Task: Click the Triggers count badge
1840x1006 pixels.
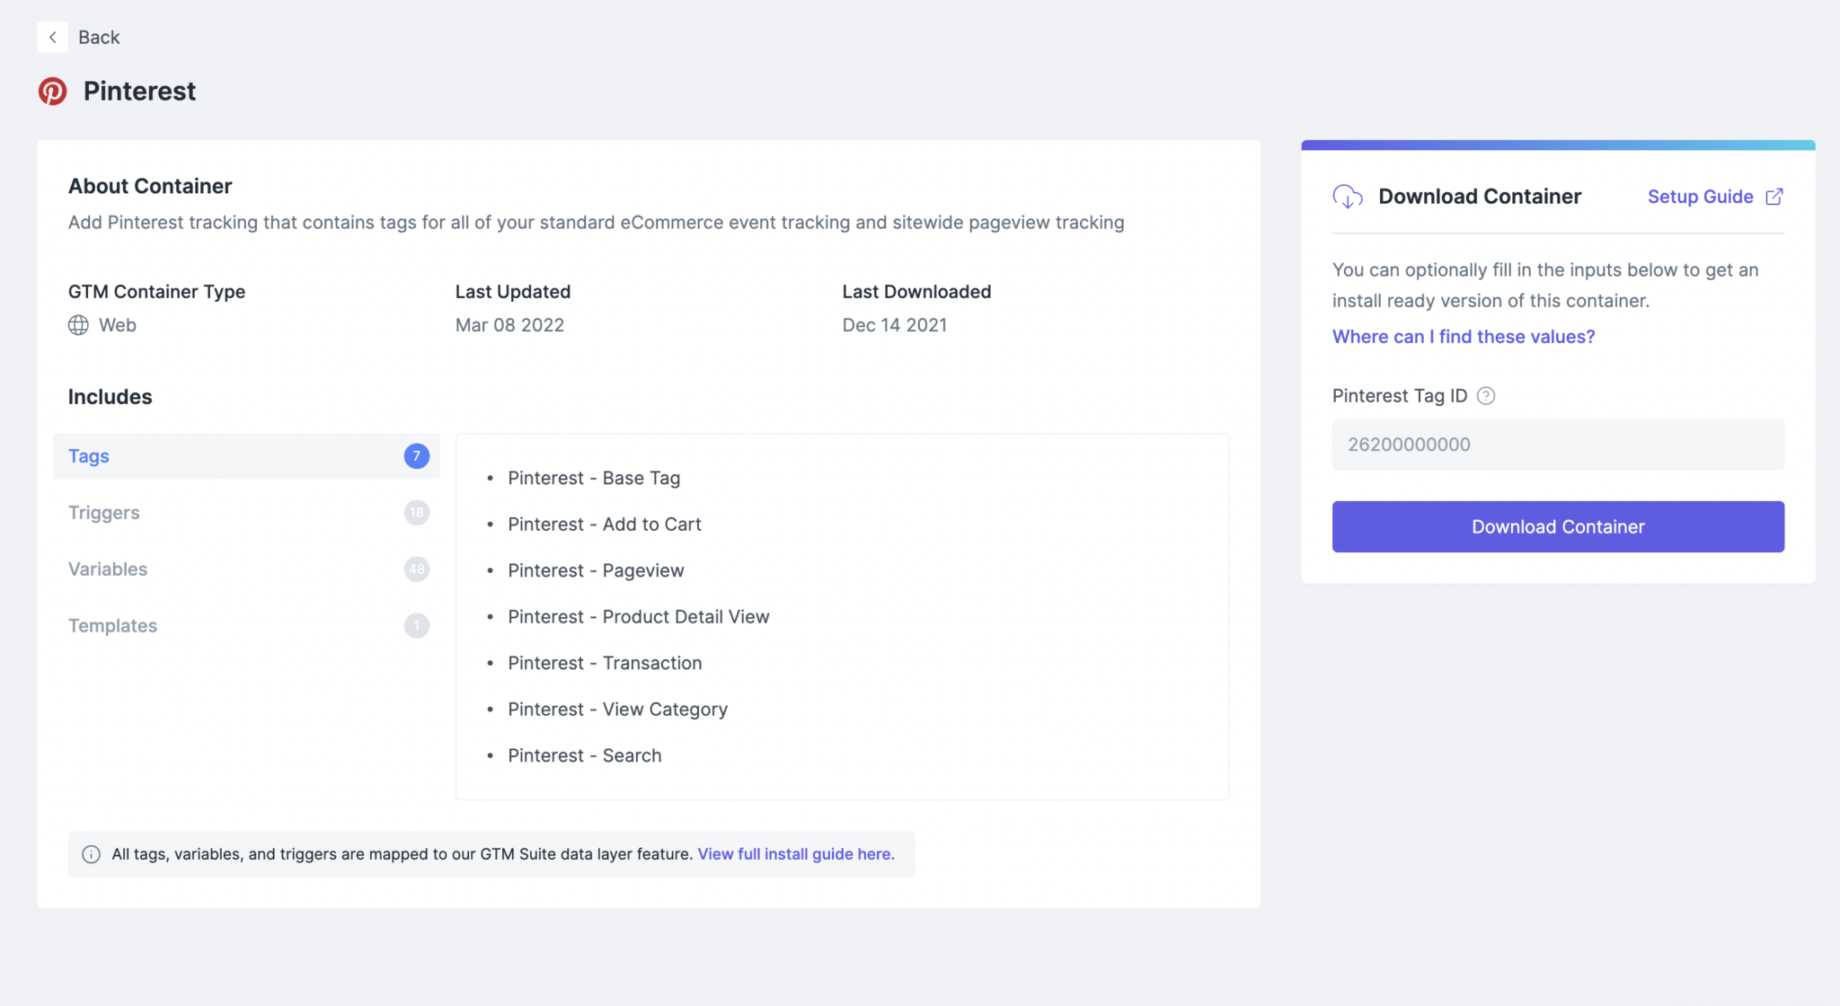Action: point(416,513)
